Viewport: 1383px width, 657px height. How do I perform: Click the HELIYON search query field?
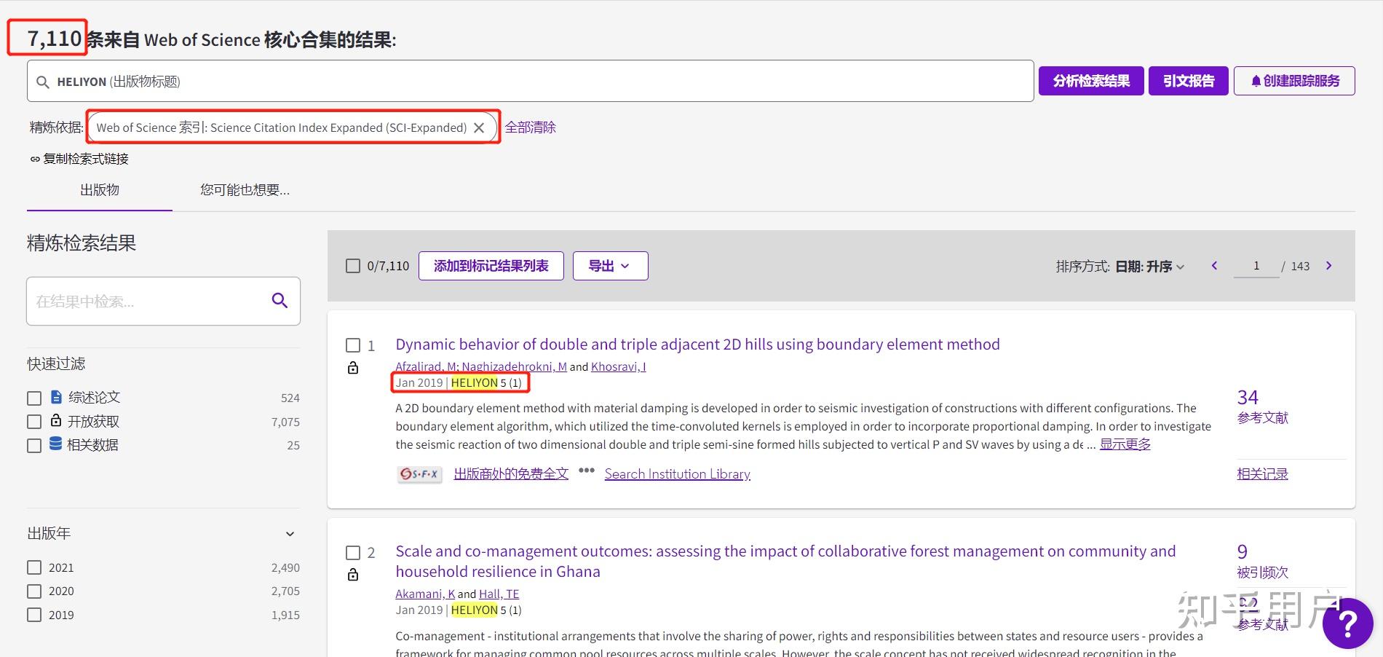coord(530,81)
